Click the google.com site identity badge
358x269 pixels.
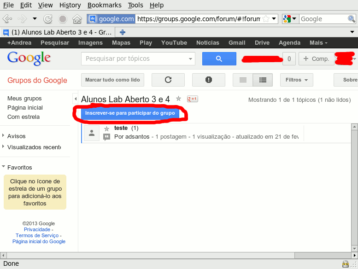[x=111, y=19]
